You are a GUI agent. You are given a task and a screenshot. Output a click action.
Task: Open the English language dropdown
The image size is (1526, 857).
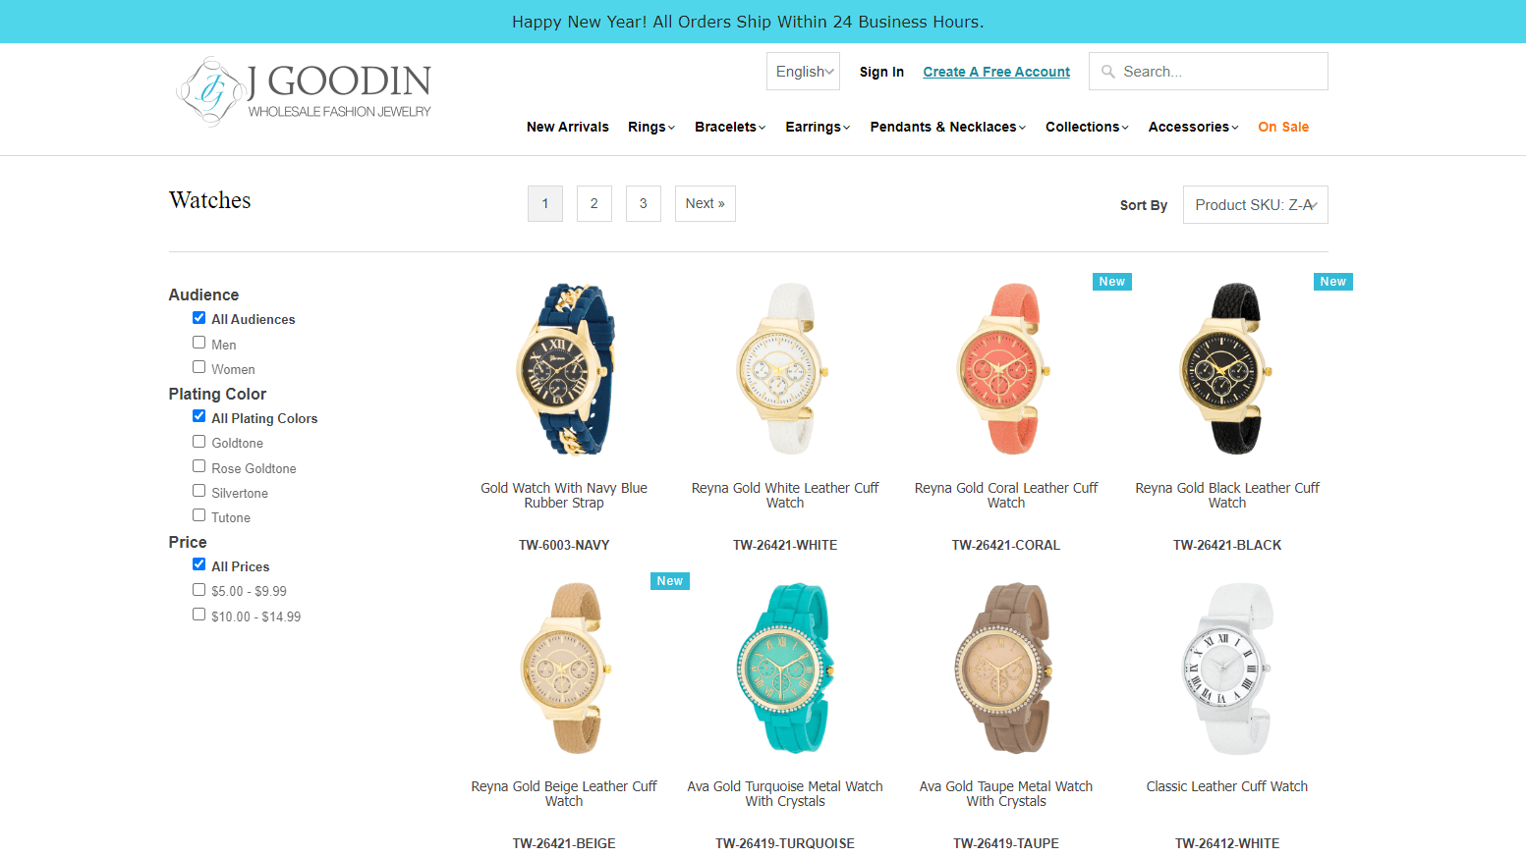click(803, 72)
